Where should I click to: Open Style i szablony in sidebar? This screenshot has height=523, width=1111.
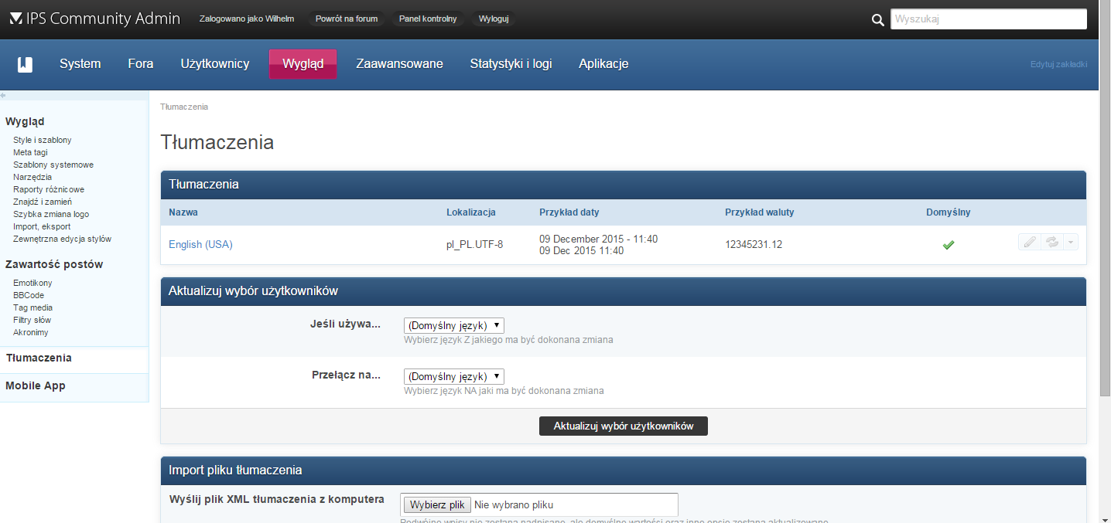(x=43, y=140)
